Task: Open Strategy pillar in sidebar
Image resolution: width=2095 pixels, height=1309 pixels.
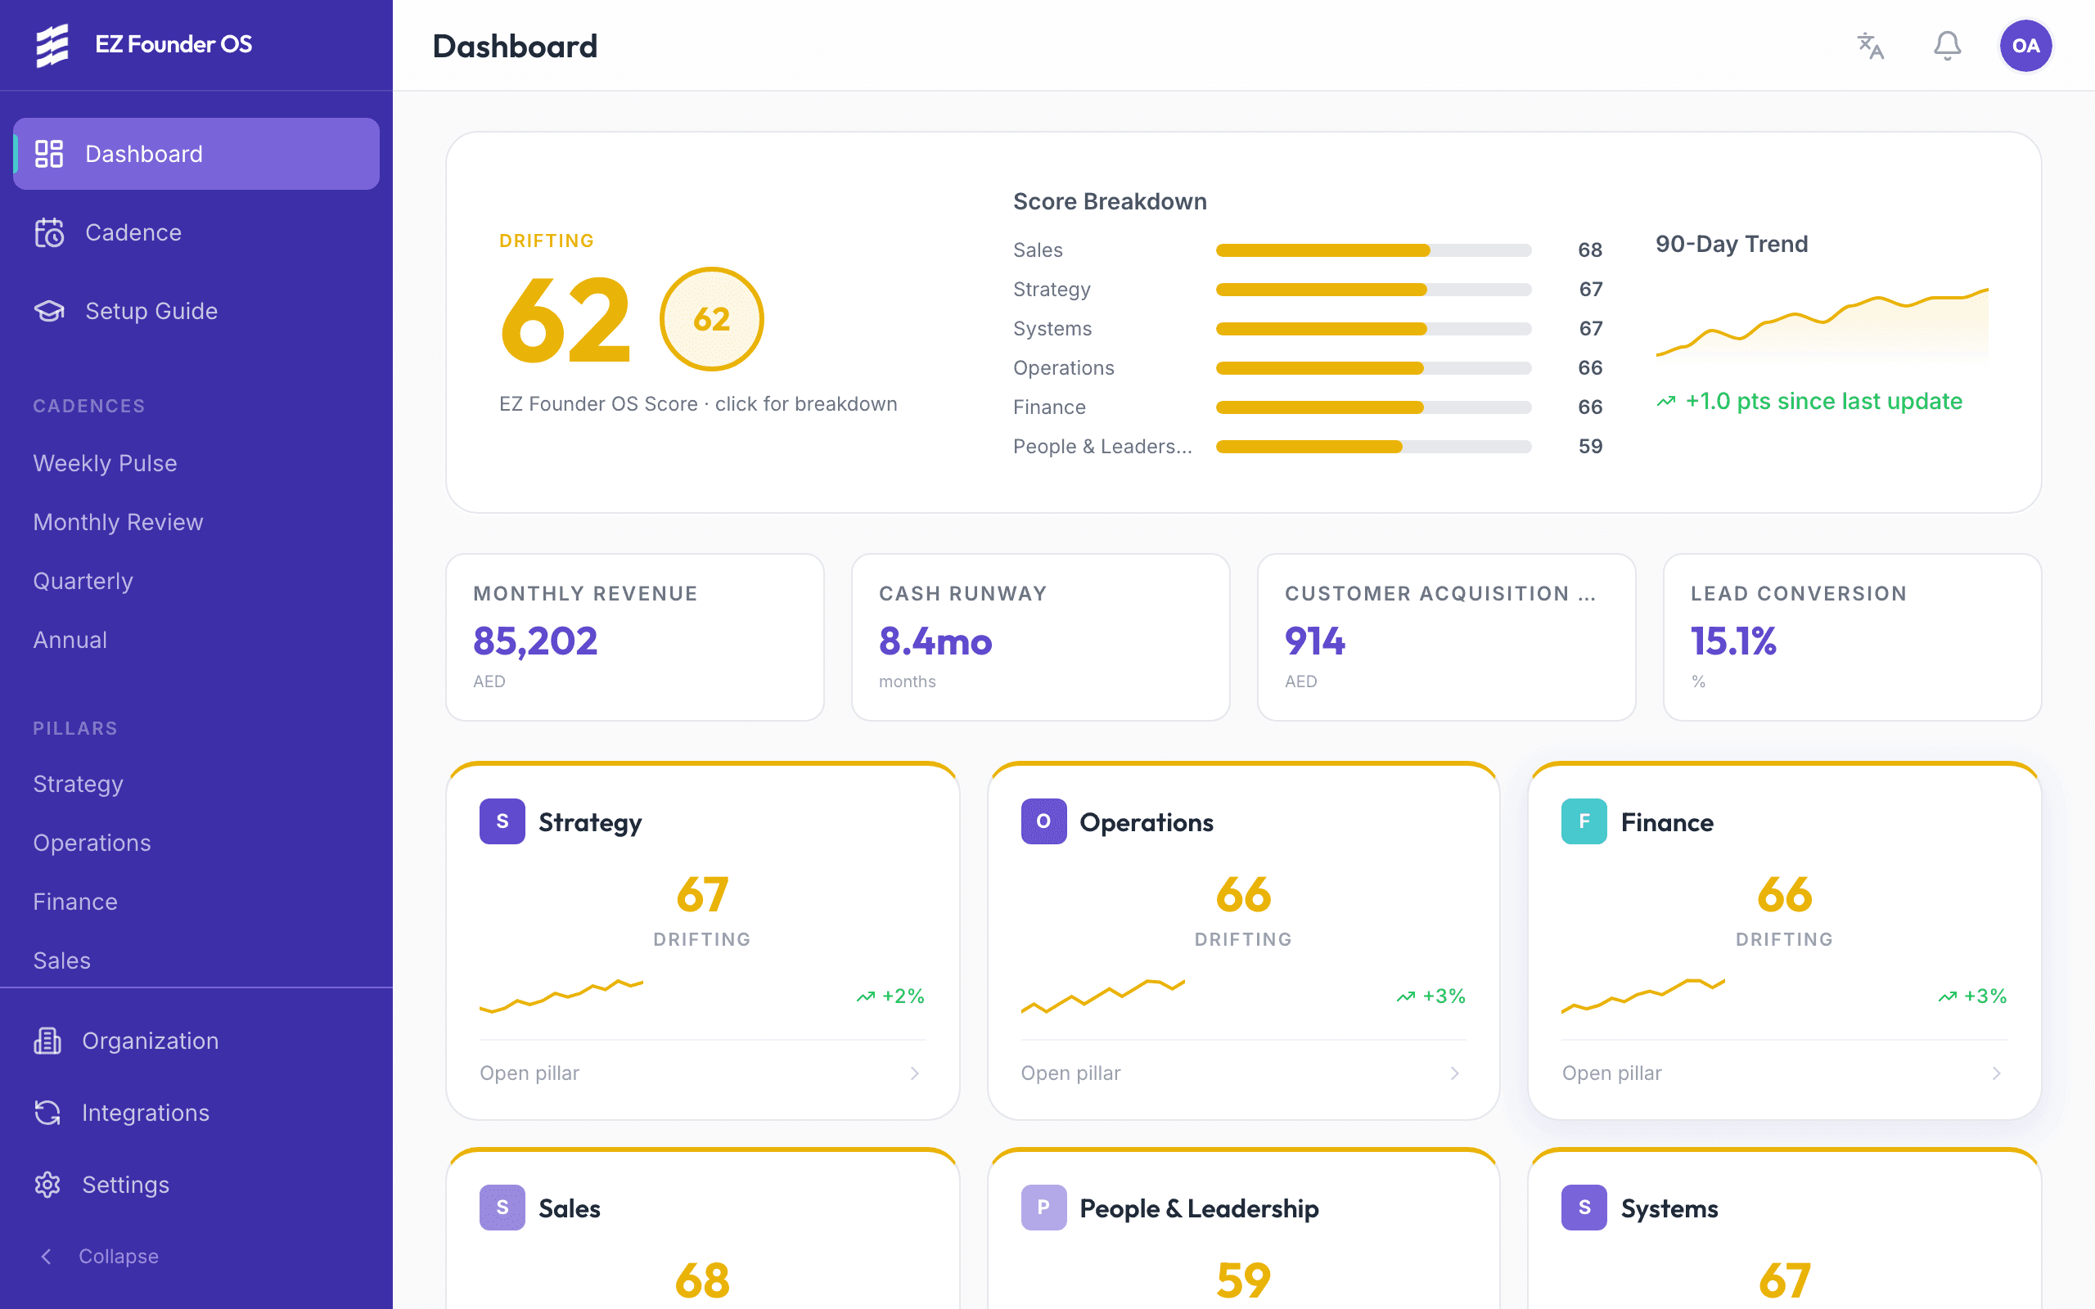Action: (x=78, y=784)
